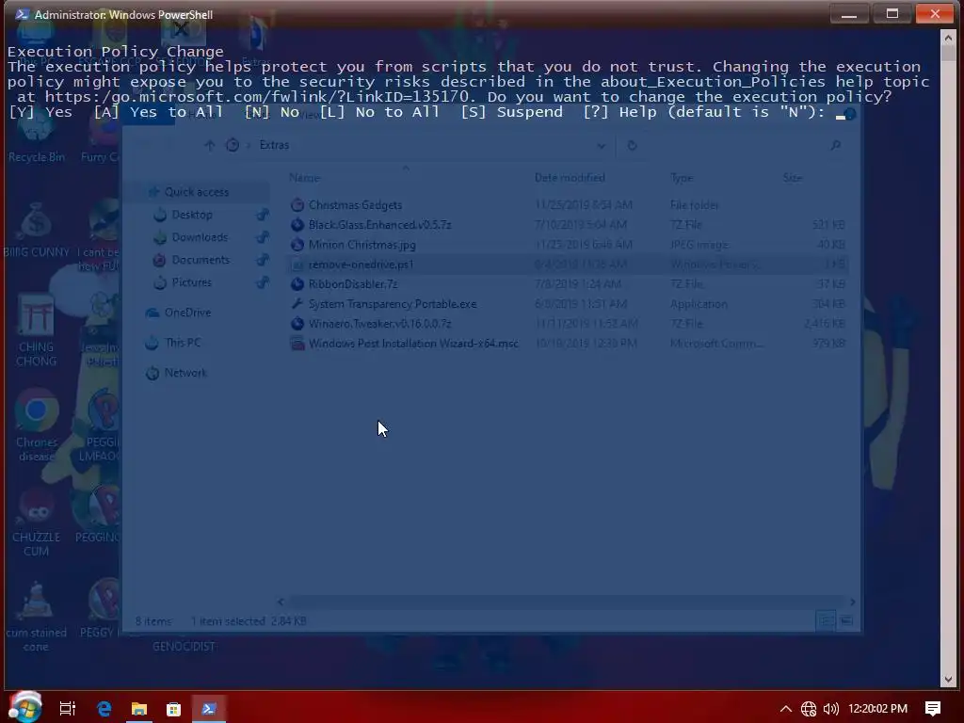Select the CHING CHONG desktop icon

click(x=37, y=330)
